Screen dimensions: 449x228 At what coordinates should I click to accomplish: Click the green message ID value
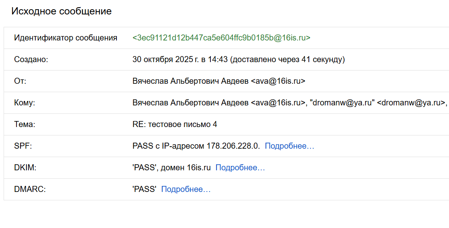221,38
